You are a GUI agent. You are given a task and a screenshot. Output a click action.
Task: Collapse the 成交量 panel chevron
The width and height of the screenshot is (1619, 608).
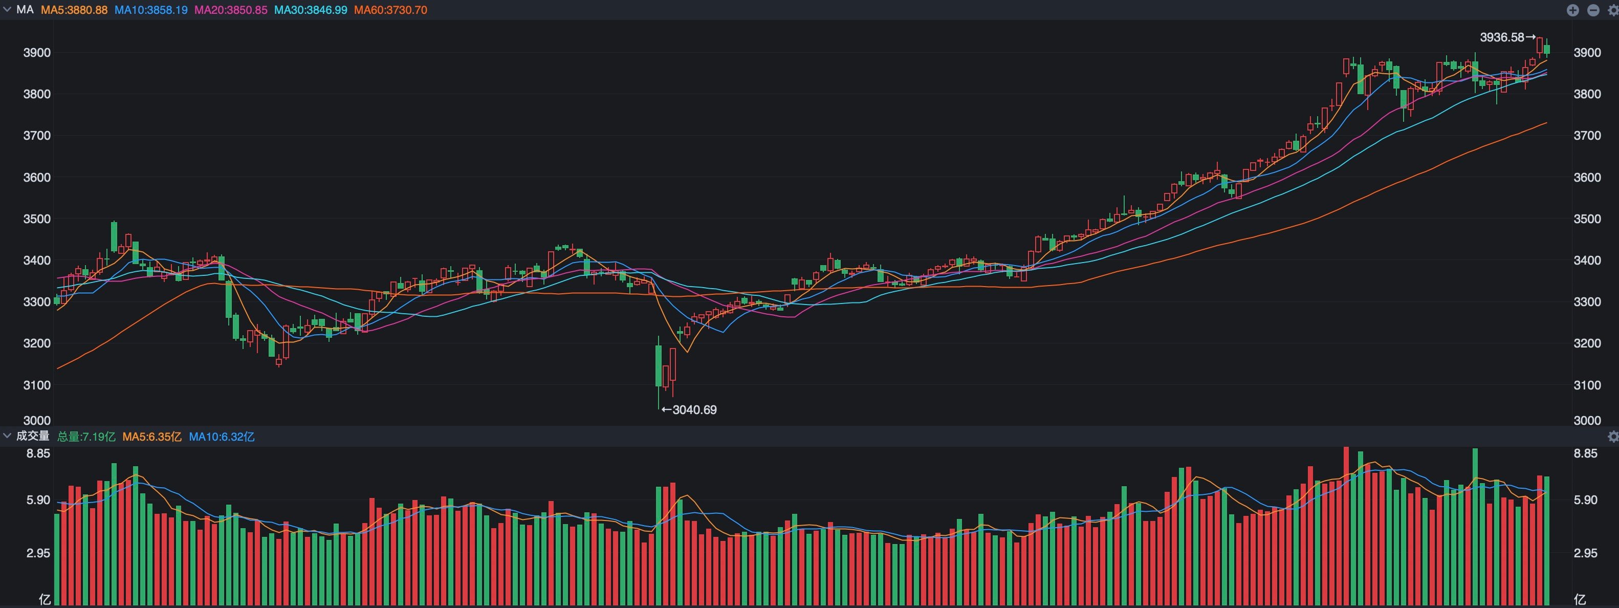7,436
